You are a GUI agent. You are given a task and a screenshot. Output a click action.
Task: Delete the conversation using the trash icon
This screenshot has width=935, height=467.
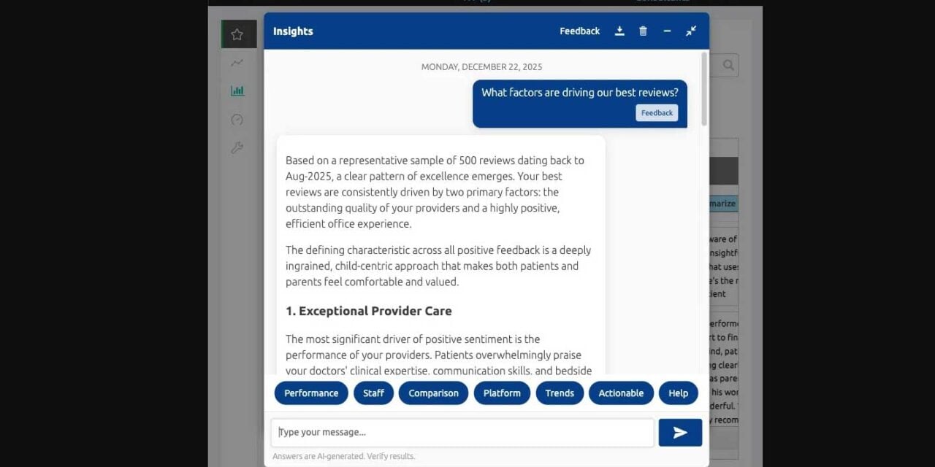[x=643, y=31]
